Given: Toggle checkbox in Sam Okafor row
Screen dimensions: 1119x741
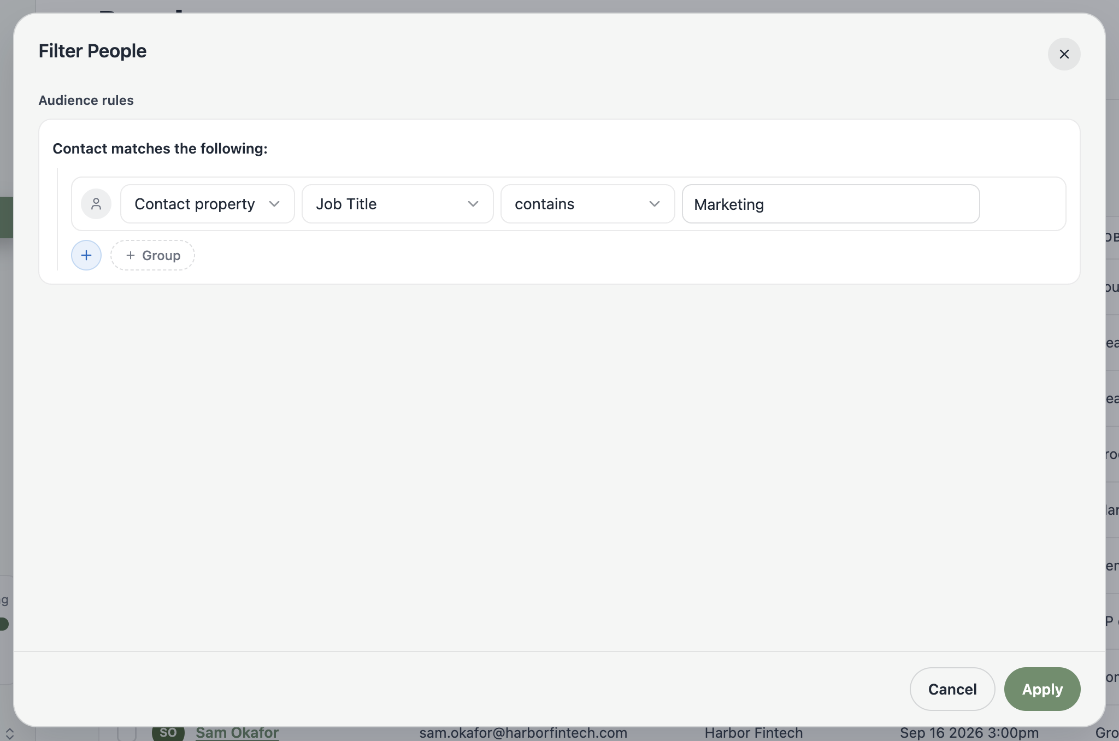Looking at the screenshot, I should 127,733.
